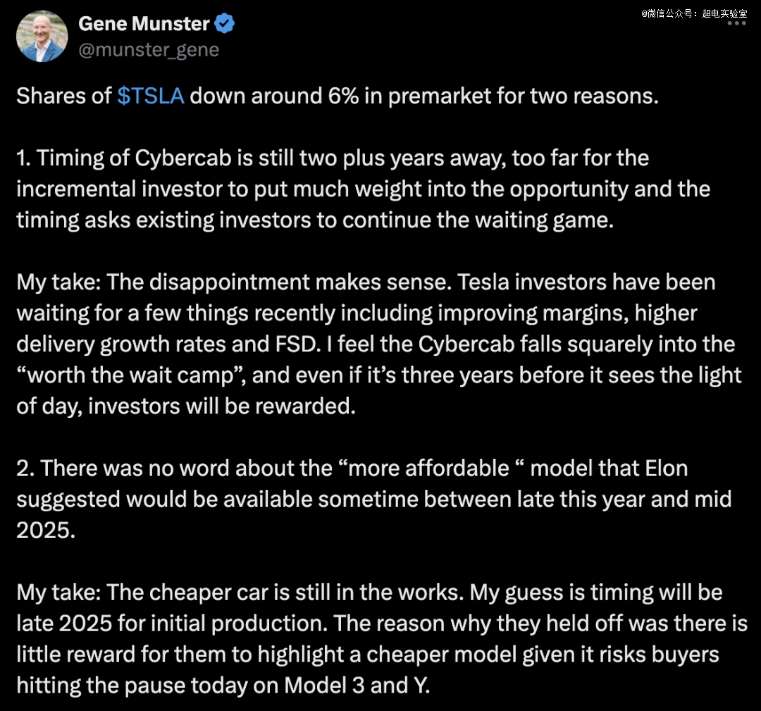Open Gene Munster's profile picture

pos(42,37)
